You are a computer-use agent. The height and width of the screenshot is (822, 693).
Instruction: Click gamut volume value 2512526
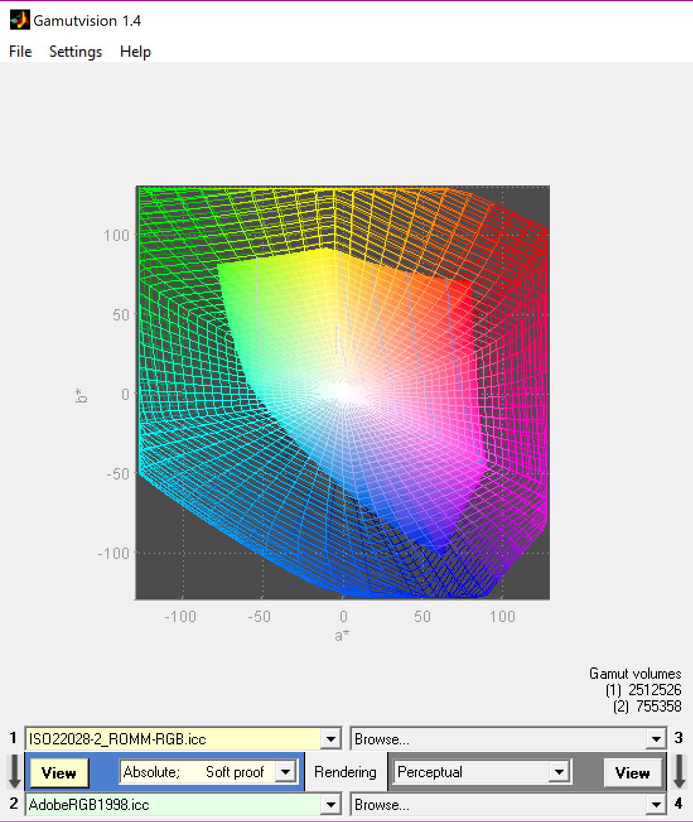click(655, 690)
